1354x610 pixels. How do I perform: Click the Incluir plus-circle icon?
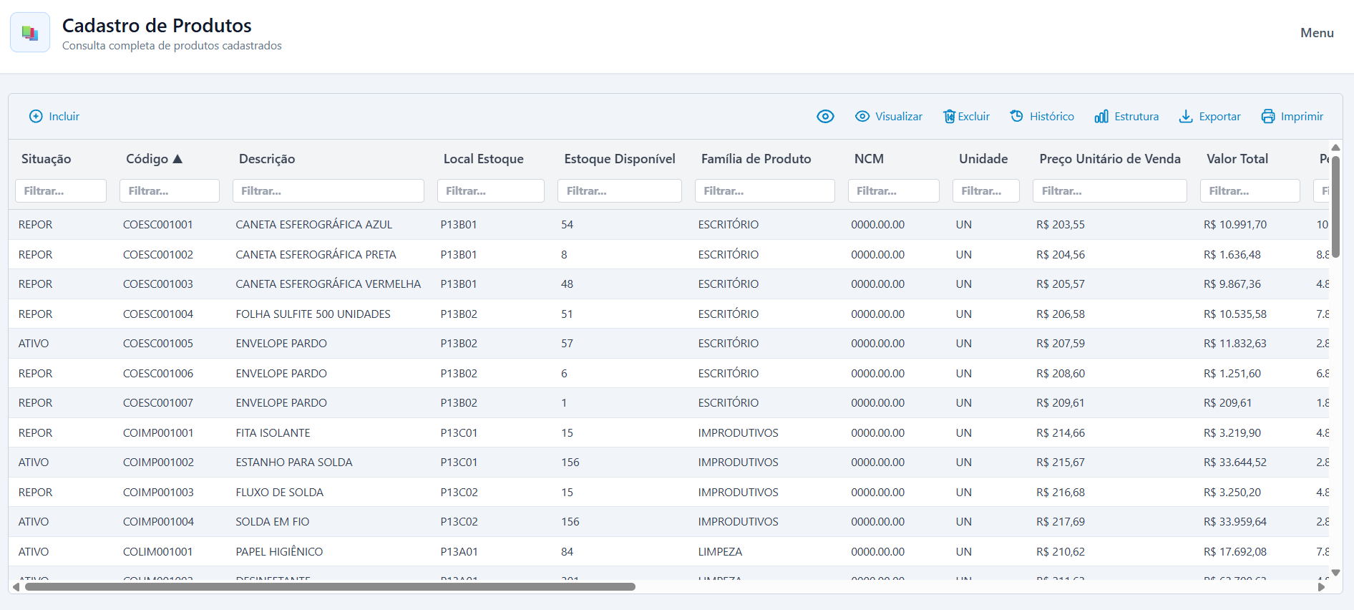pos(36,116)
